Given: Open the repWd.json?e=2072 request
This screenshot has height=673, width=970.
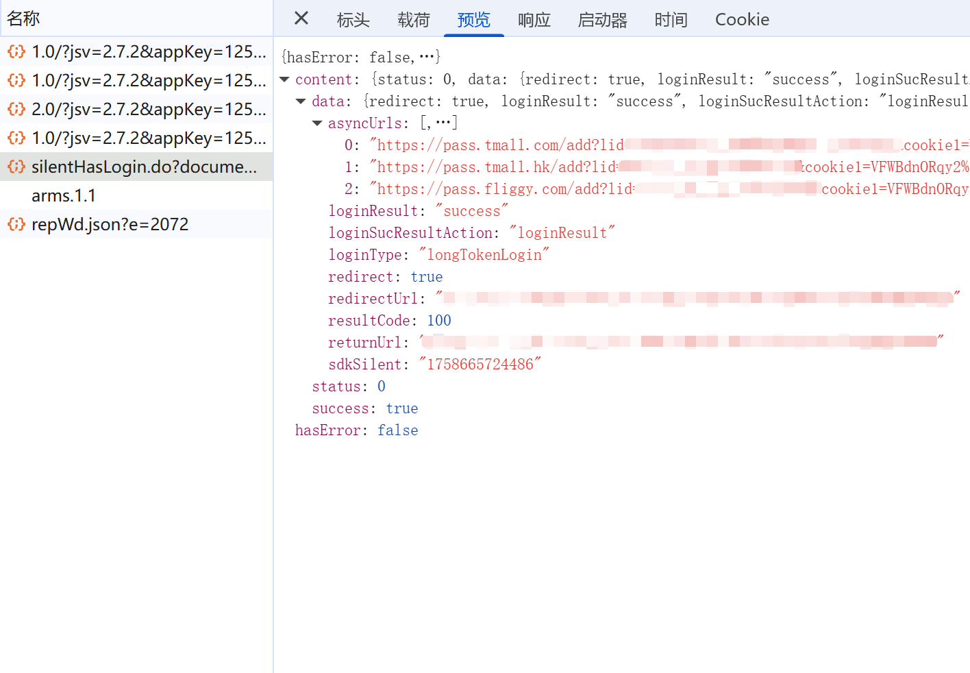Looking at the screenshot, I should pos(110,224).
